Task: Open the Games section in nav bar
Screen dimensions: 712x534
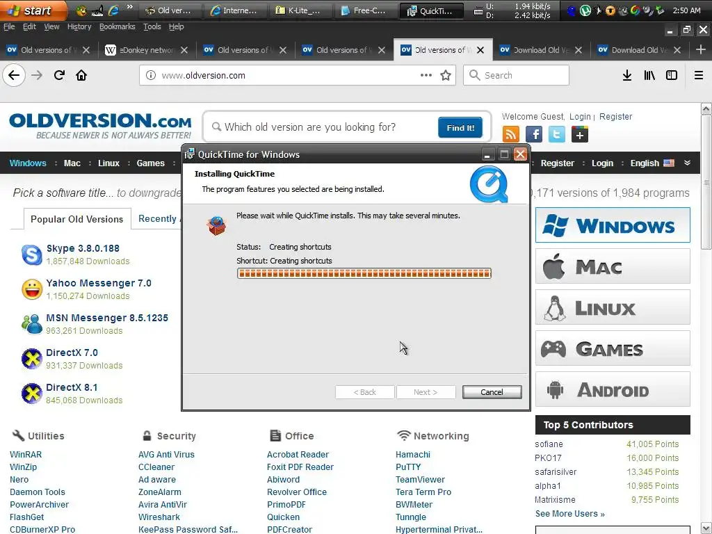Action: pyautogui.click(x=151, y=163)
